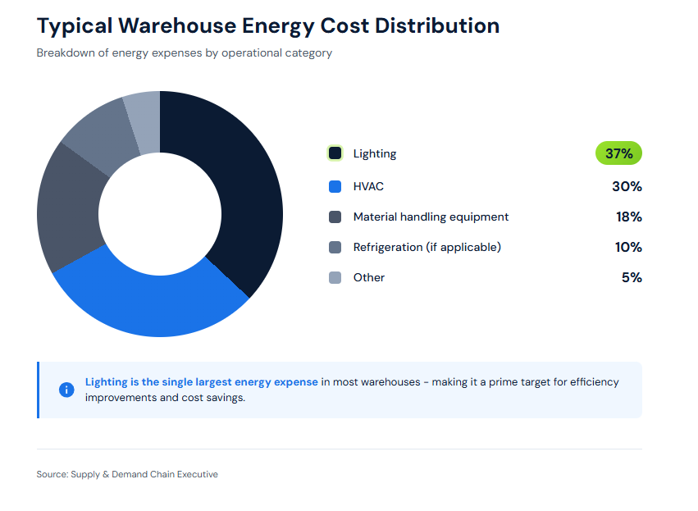Image resolution: width=698 pixels, height=511 pixels.
Task: Select the chart title Typical Warehouse Energy Cost Distribution
Action: click(x=267, y=25)
